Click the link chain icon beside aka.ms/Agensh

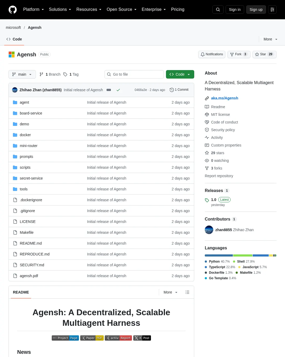click(207, 98)
